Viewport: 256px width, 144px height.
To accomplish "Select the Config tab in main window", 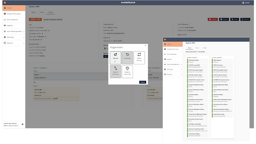I will [51, 12].
